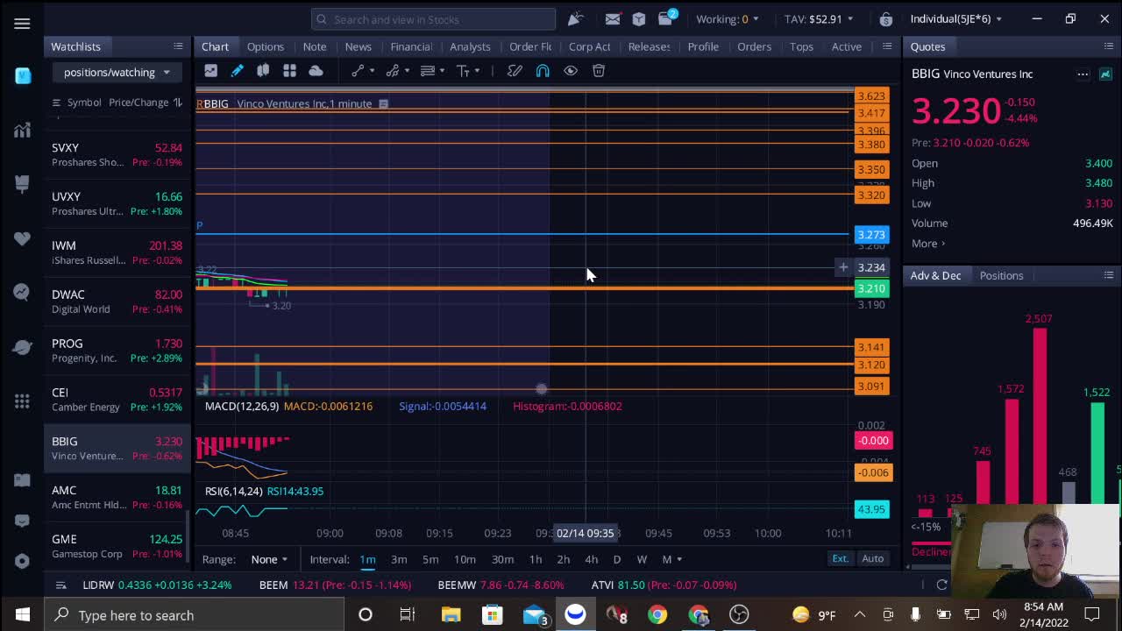Screen dimensions: 1122x631
Task: Click the 3.273 blue price line label
Action: click(x=871, y=235)
